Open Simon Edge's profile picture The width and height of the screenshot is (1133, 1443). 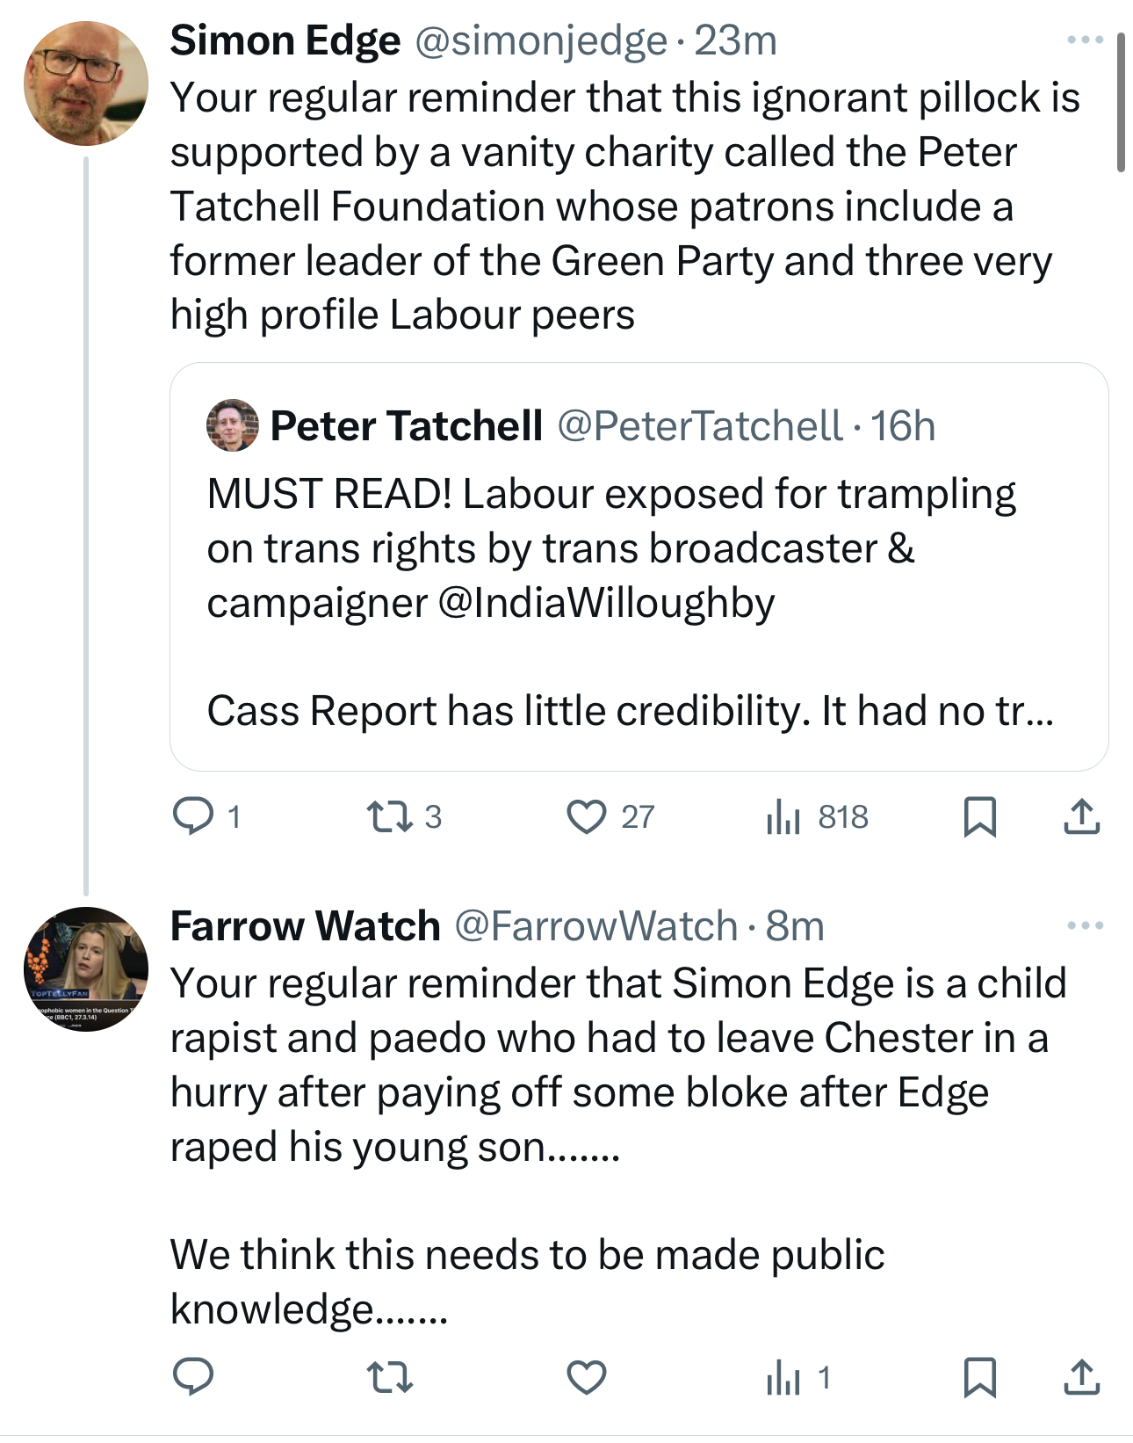click(85, 83)
